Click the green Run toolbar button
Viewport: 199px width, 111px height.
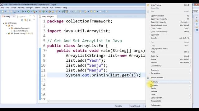[28, 11]
